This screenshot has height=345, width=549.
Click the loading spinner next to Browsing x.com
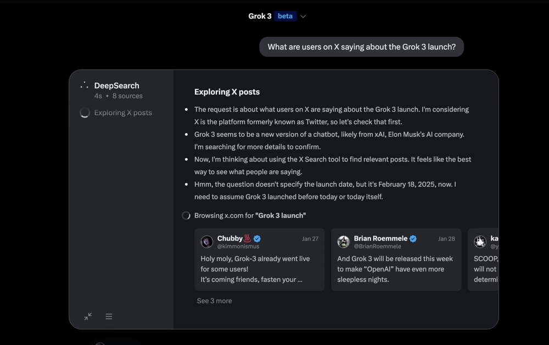(186, 215)
